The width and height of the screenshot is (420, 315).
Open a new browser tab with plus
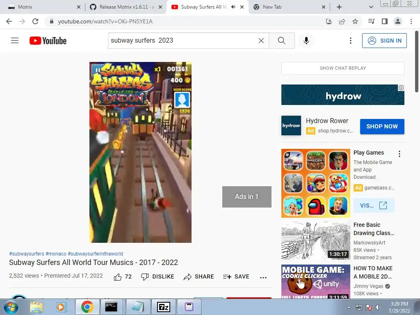339,7
